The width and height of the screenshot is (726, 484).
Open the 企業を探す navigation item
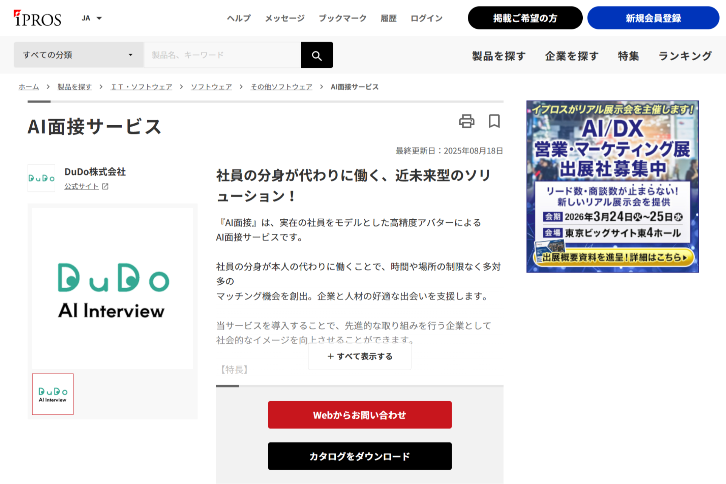point(572,56)
